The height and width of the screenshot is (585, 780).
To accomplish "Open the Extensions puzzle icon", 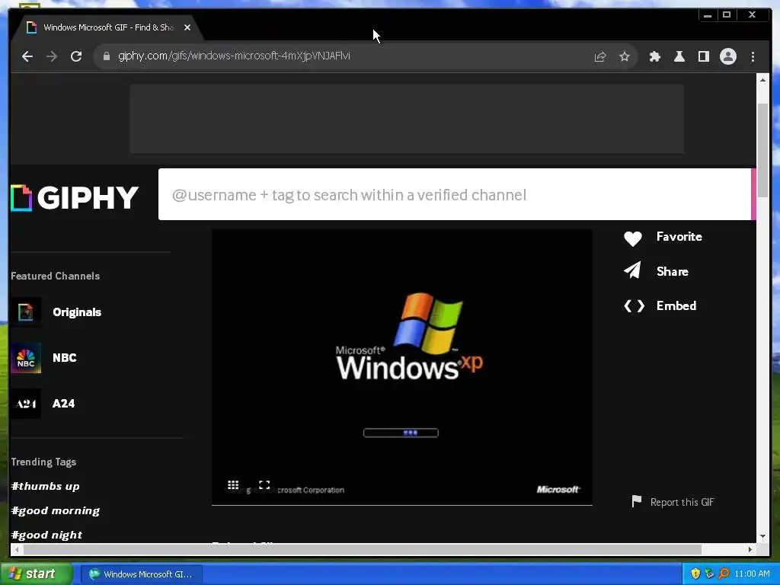I will [x=654, y=56].
